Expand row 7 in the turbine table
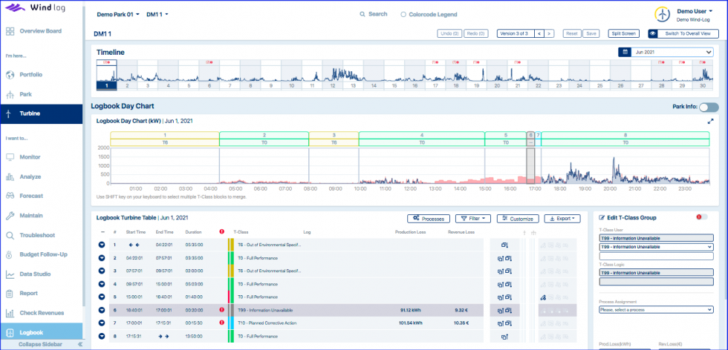Image resolution: width=728 pixels, height=350 pixels. (x=102, y=323)
